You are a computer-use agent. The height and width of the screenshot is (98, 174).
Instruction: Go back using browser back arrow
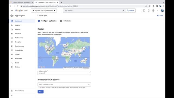click(11, 6)
